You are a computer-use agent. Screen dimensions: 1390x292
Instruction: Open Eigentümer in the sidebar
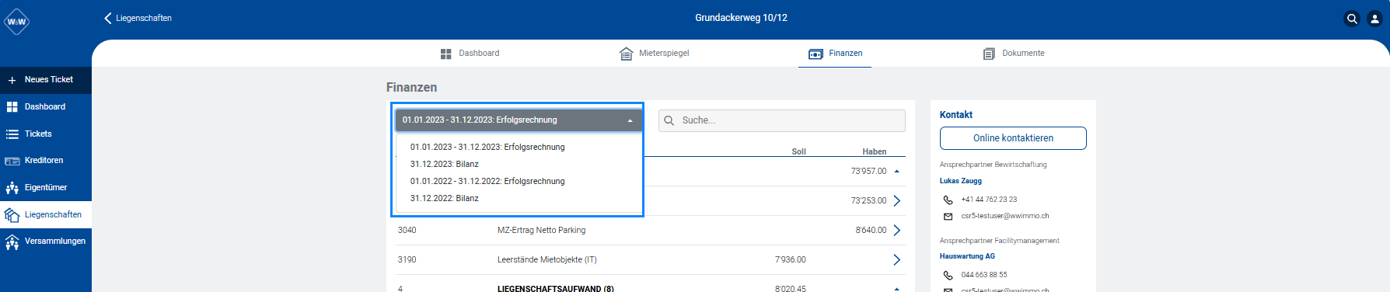pyautogui.click(x=46, y=188)
